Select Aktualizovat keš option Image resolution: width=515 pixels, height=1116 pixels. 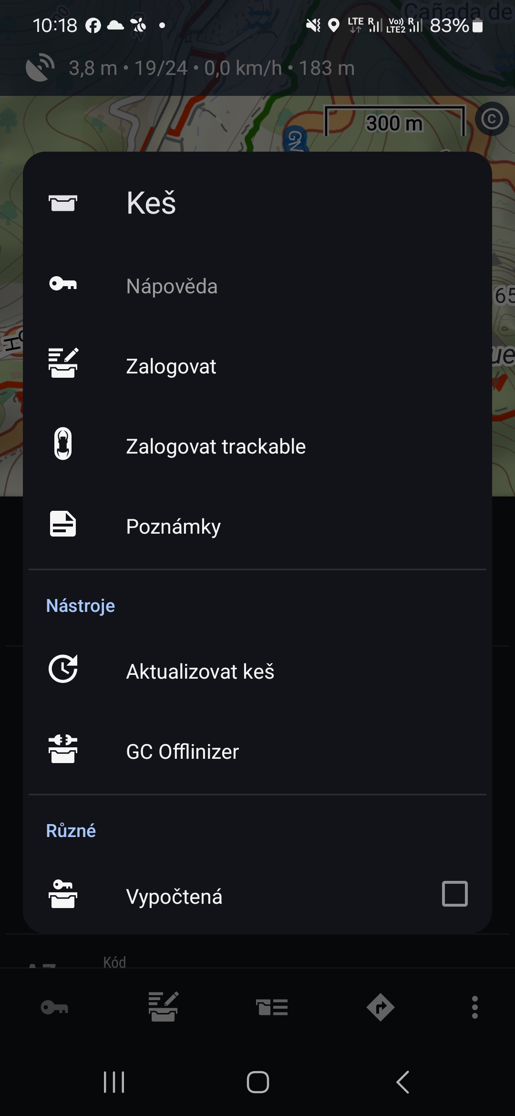click(200, 672)
